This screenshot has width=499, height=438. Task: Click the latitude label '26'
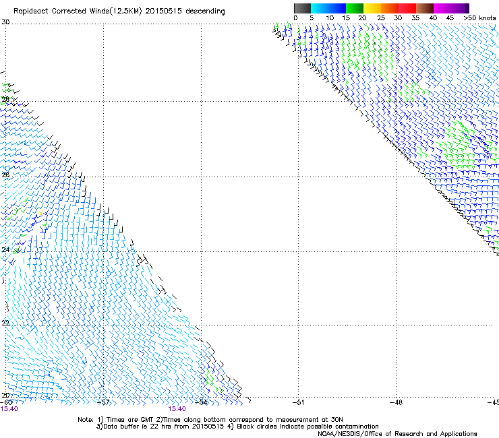pyautogui.click(x=5, y=175)
